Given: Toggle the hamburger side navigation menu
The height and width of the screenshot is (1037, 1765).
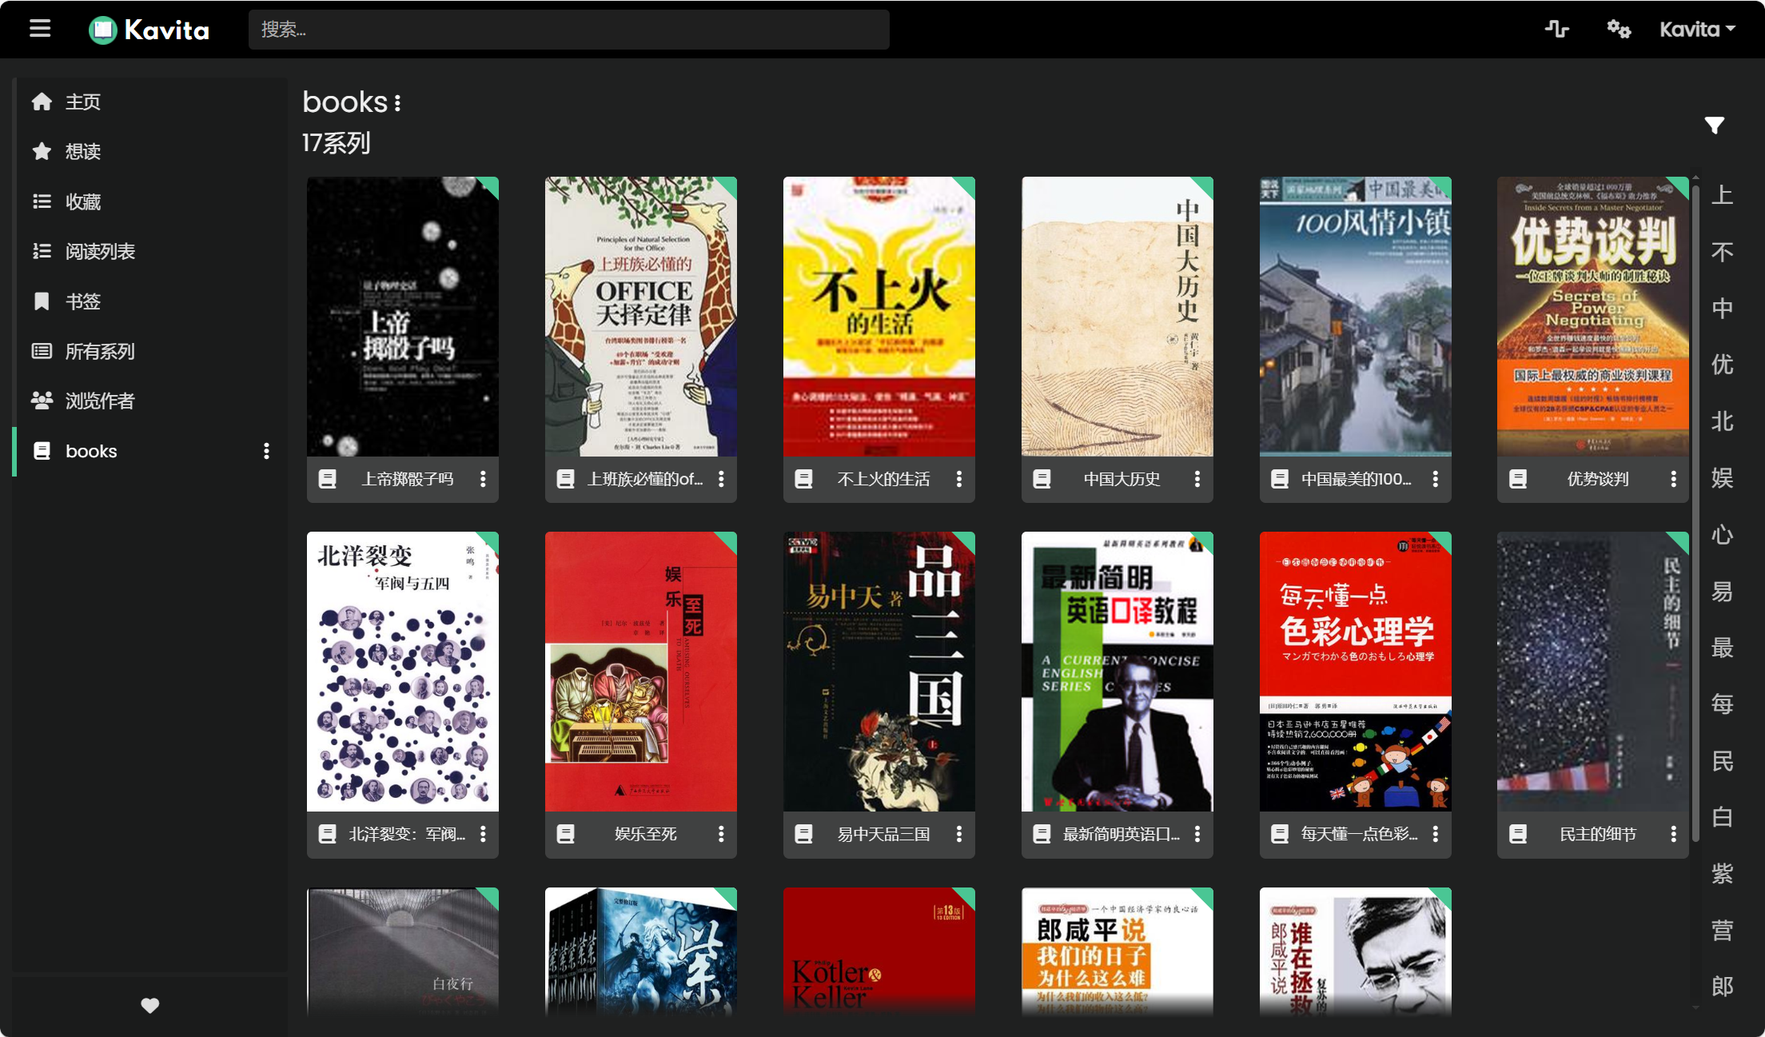Looking at the screenshot, I should [40, 30].
